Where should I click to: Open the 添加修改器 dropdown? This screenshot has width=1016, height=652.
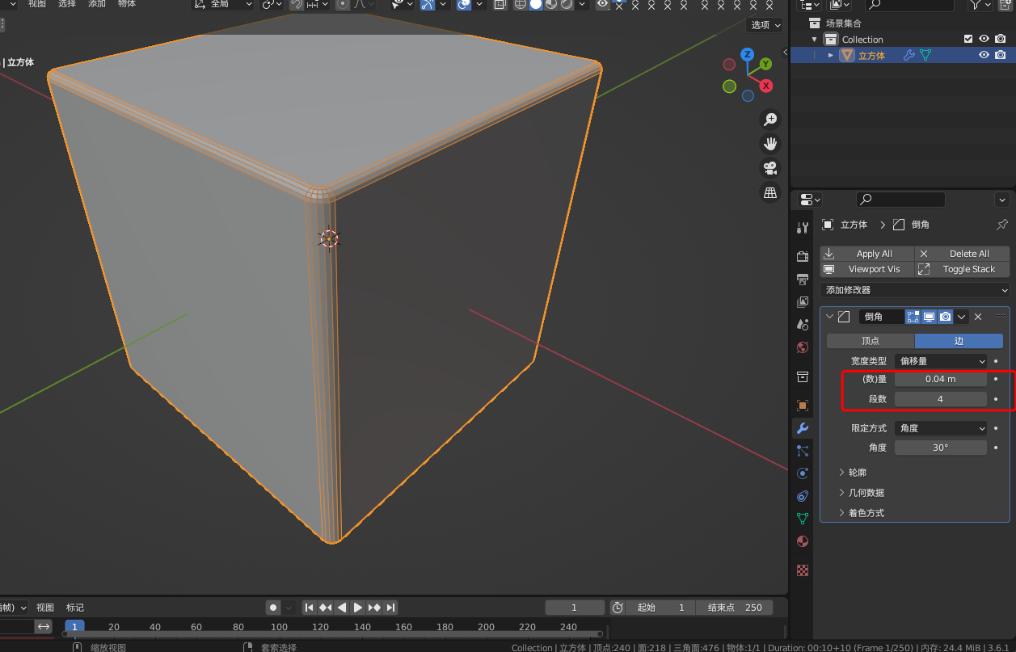click(915, 290)
